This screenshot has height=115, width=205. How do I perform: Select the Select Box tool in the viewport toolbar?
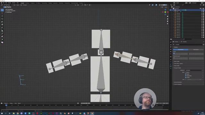click(x=2, y=10)
